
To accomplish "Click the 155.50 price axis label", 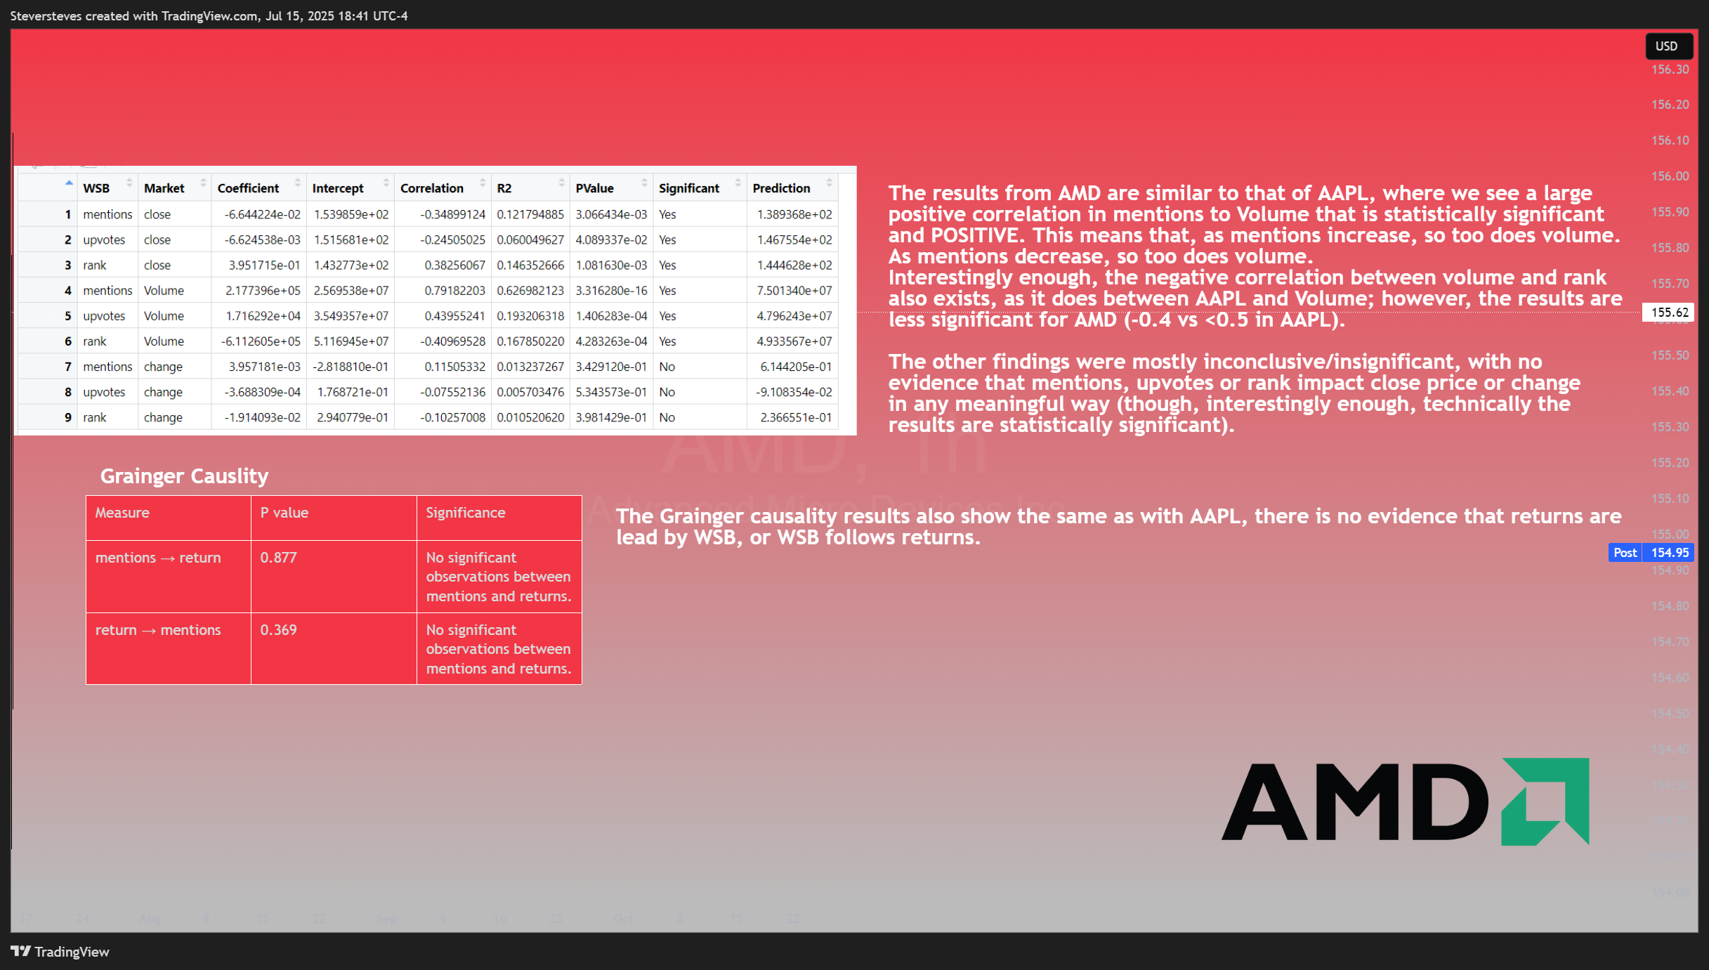I will (x=1670, y=355).
